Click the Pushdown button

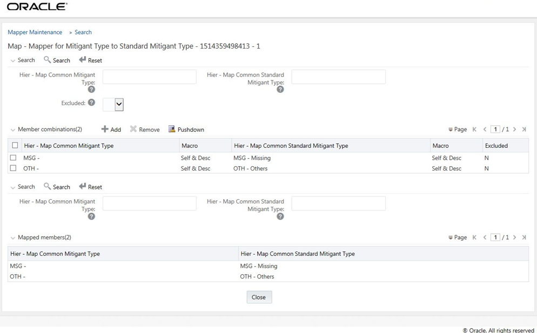tap(186, 130)
